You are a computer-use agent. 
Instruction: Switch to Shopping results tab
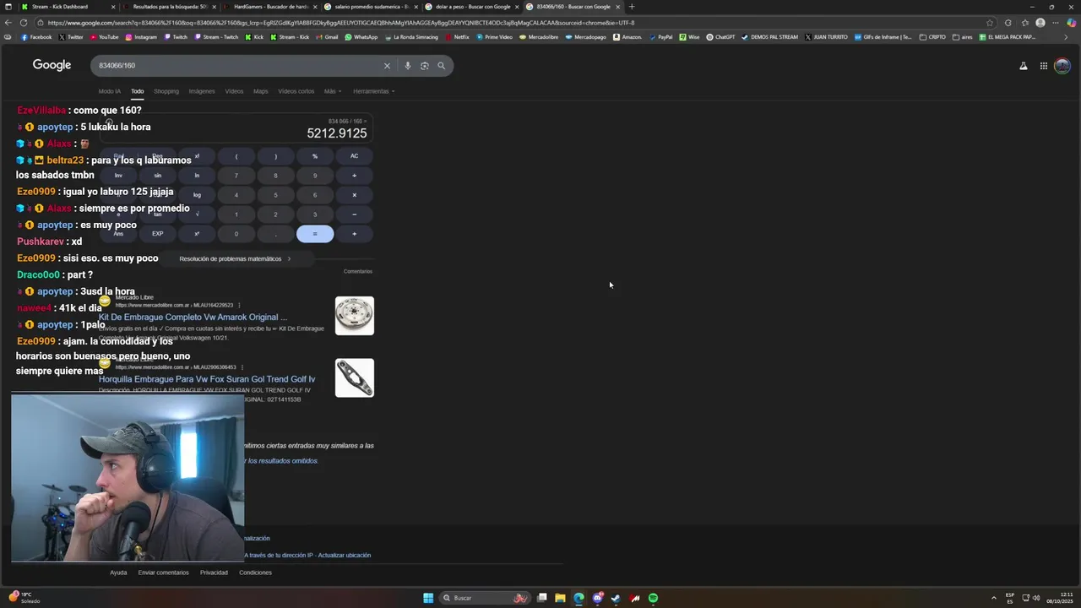click(x=166, y=91)
